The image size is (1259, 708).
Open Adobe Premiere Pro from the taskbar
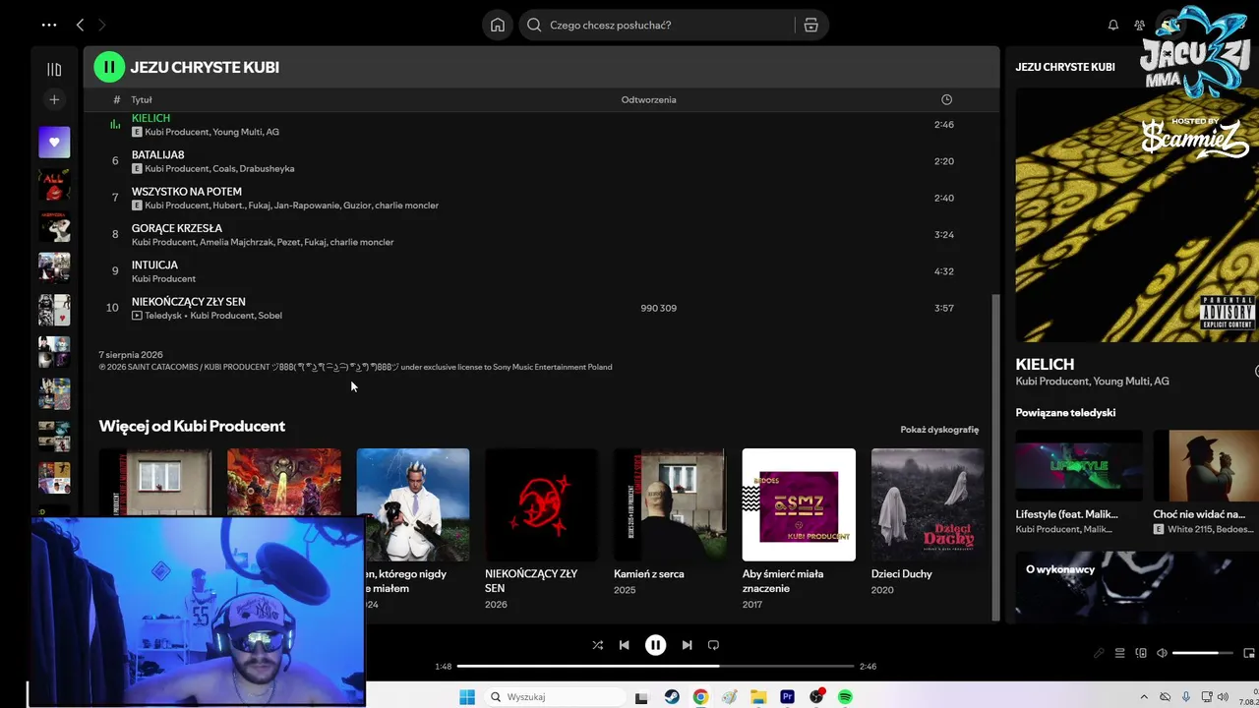point(787,697)
